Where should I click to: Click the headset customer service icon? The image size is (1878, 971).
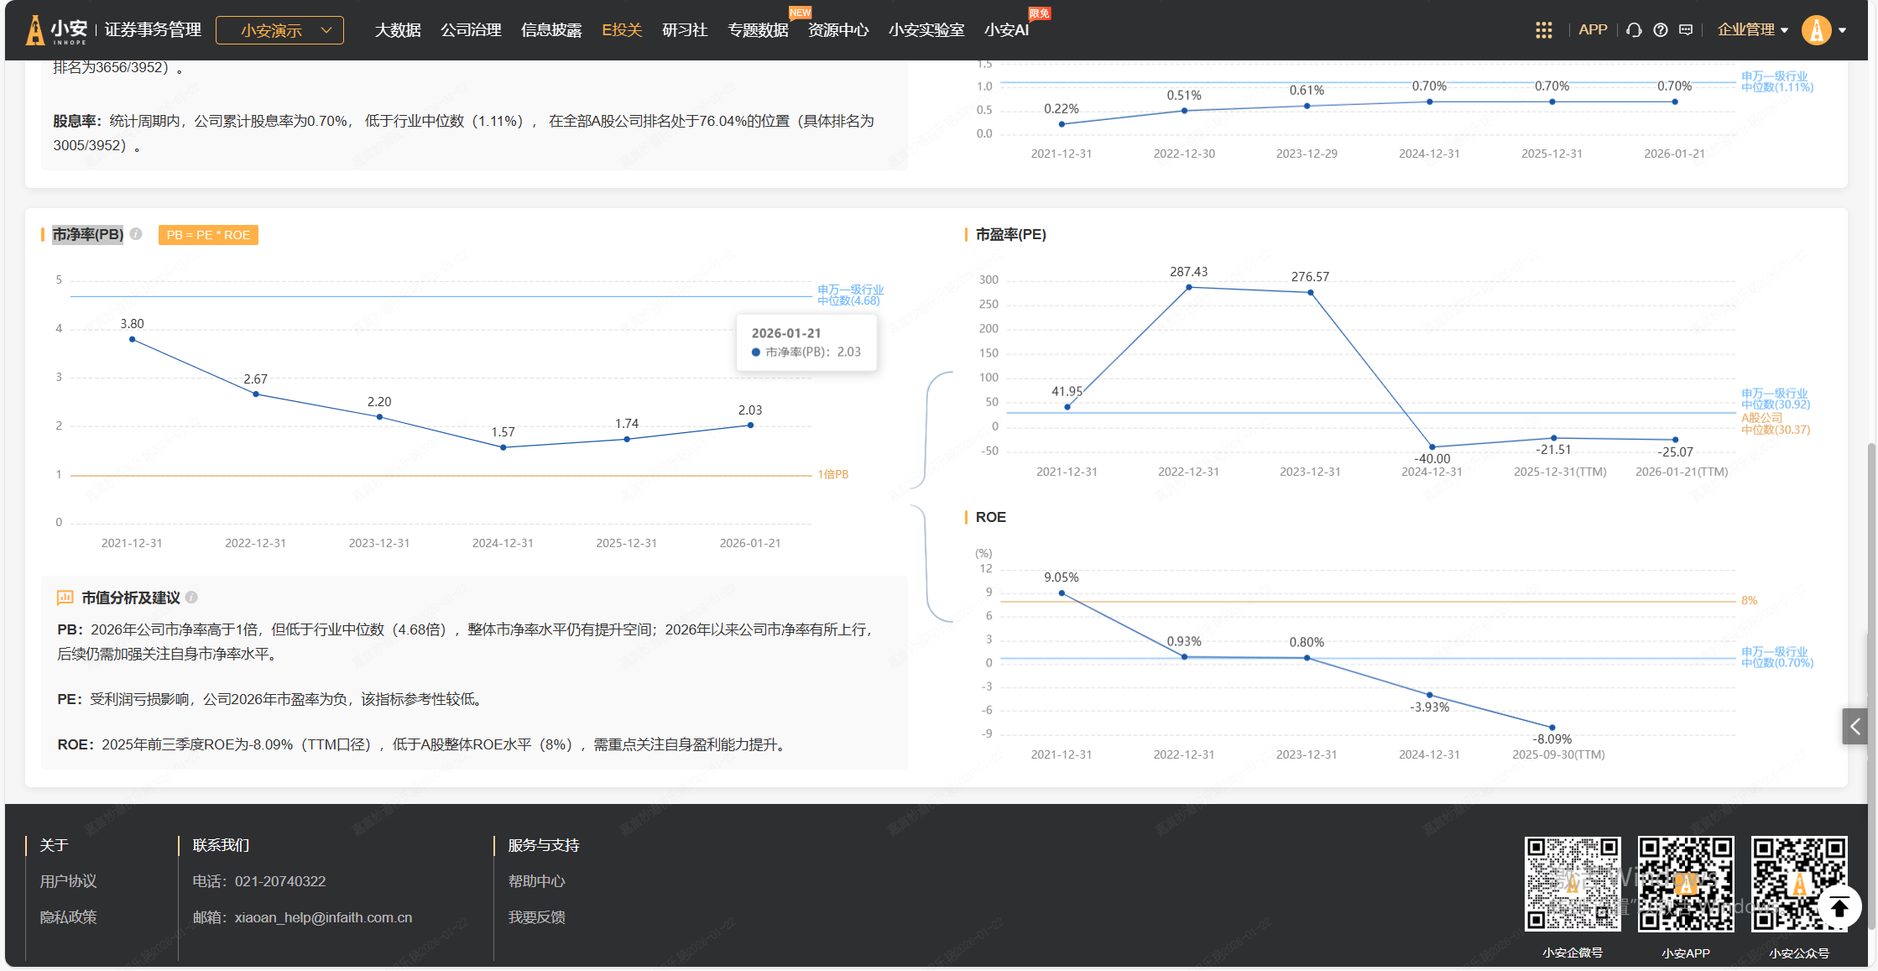click(1633, 30)
